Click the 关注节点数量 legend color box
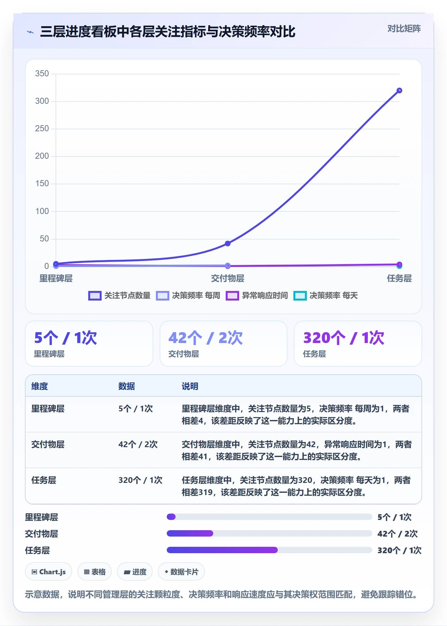The image size is (447, 626). tap(95, 296)
